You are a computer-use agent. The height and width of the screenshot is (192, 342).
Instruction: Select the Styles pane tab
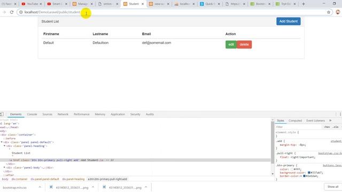click(x=281, y=121)
